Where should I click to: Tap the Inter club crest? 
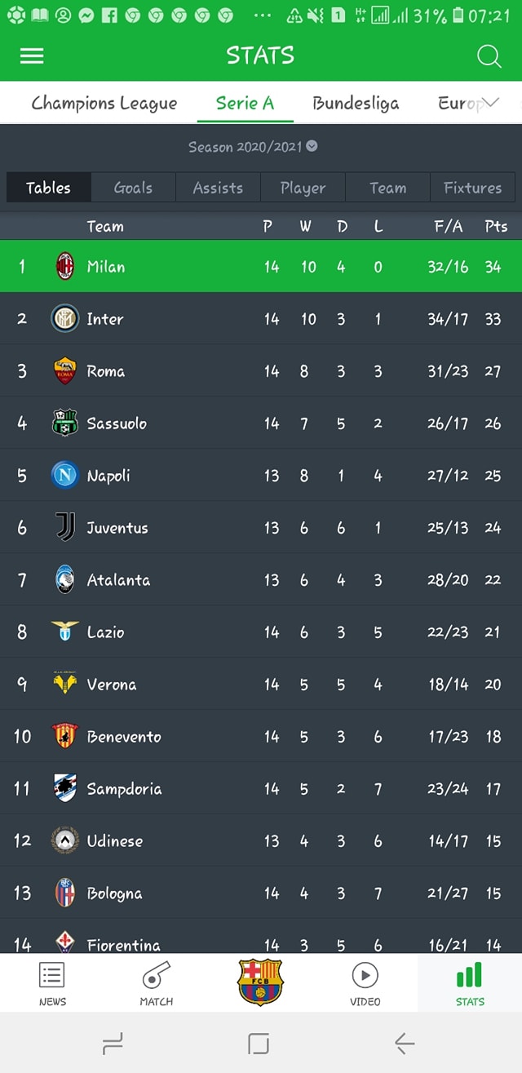coord(65,318)
